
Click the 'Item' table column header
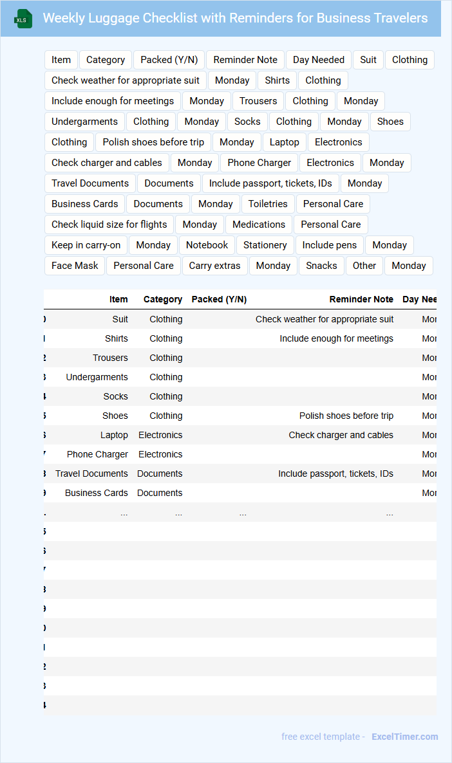118,299
